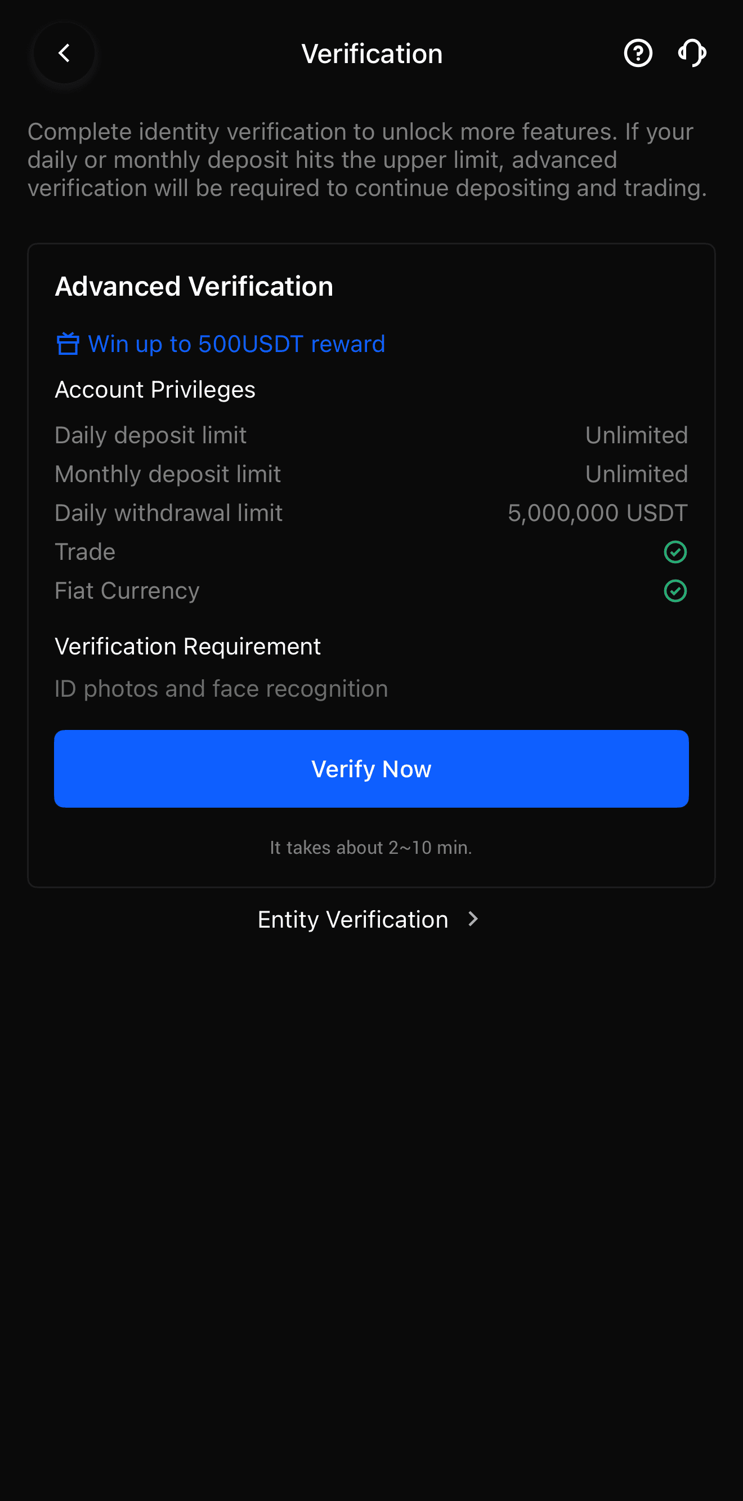Open the Win up to 500USDT reward link
Image resolution: width=743 pixels, height=1501 pixels.
tap(236, 344)
